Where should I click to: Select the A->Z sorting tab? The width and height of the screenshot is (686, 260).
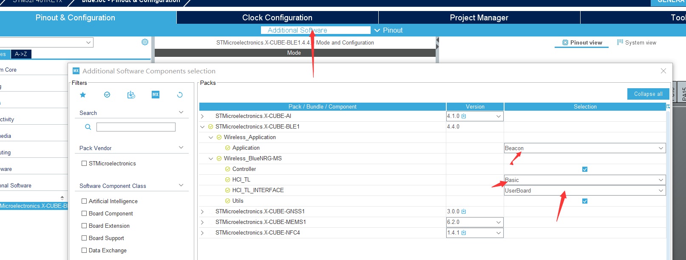pos(21,54)
